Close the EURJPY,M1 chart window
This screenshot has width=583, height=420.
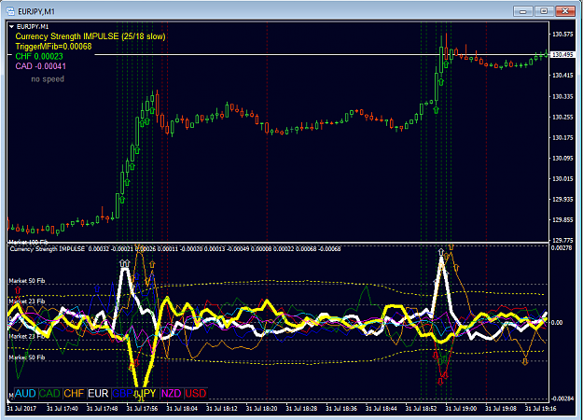click(565, 11)
